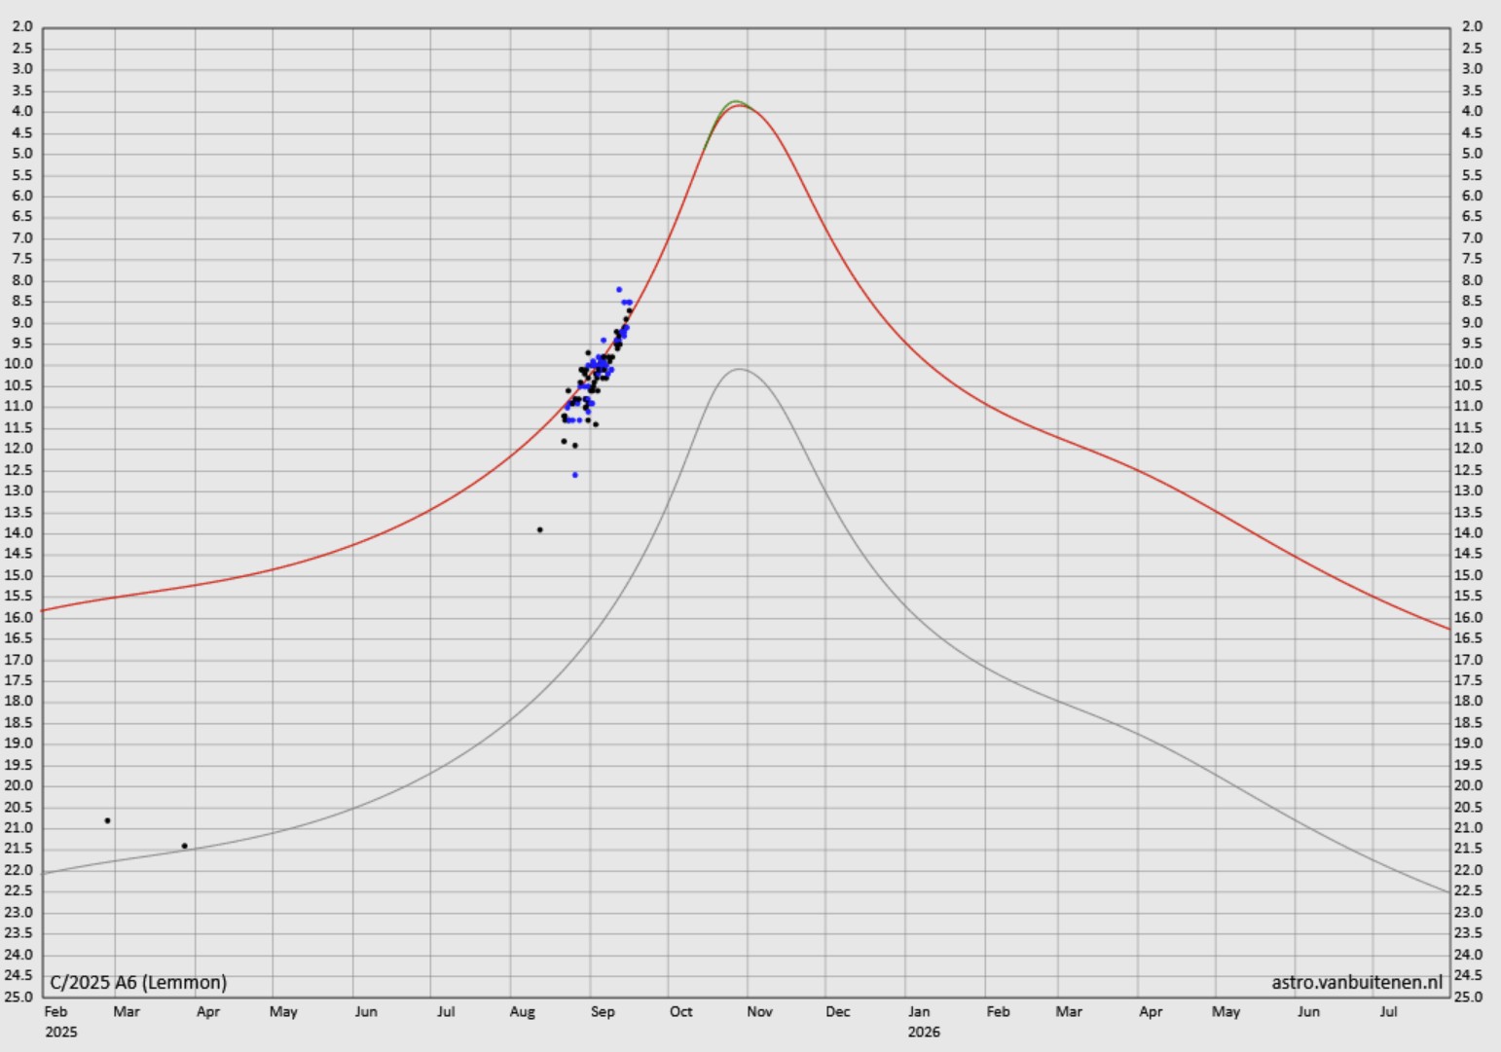The image size is (1501, 1052).
Task: Click the Nov label on the time axis
Action: coord(759,1012)
